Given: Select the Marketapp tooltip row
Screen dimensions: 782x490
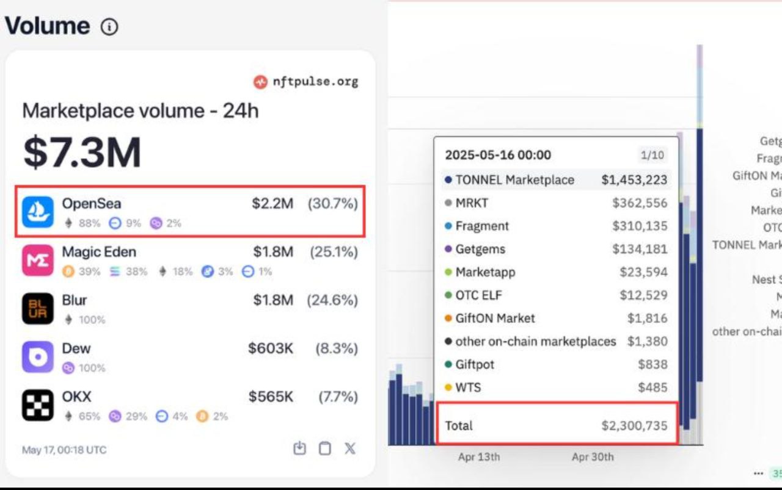Looking at the screenshot, I should tap(555, 272).
